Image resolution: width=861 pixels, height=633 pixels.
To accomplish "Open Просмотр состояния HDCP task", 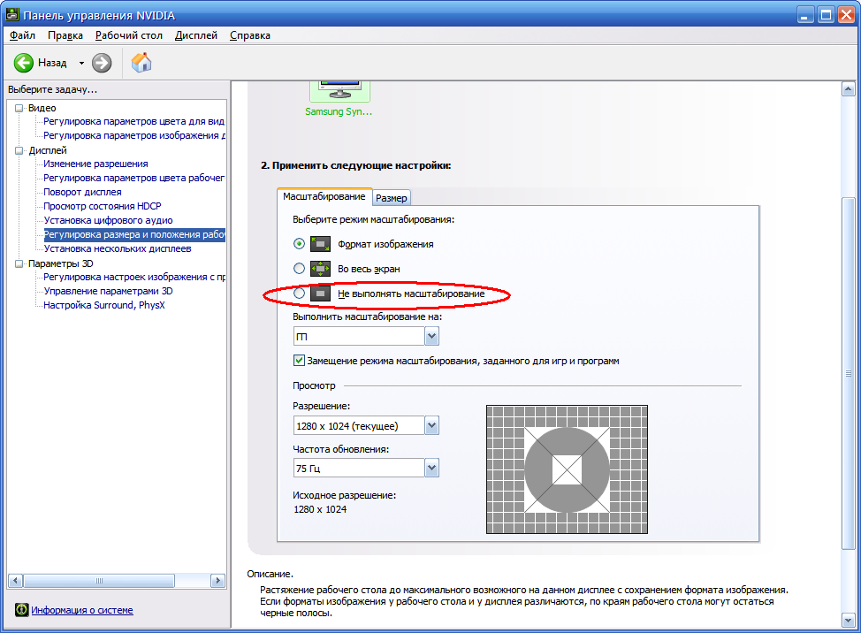I will pyautogui.click(x=103, y=206).
